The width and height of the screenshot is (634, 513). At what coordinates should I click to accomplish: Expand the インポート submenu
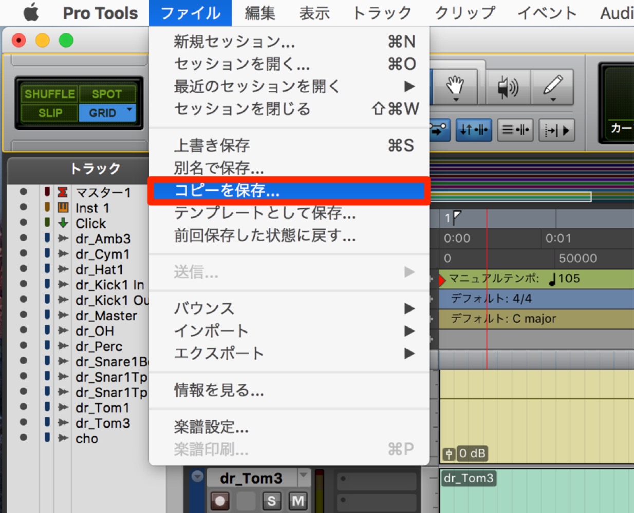pos(289,331)
